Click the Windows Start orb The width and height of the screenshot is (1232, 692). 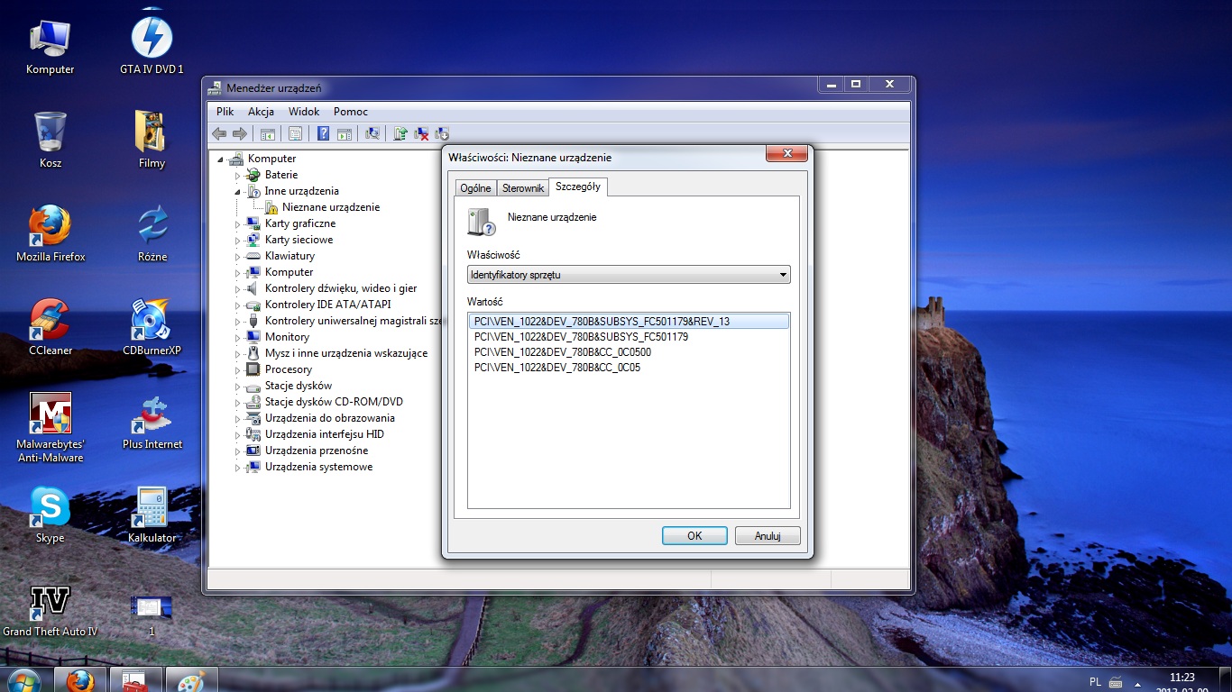coord(23,680)
